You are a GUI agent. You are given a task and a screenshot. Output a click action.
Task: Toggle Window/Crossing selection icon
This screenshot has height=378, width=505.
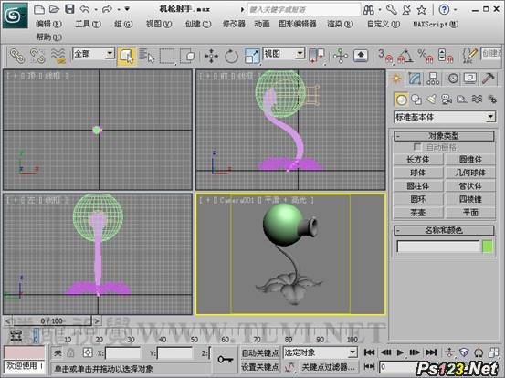(187, 56)
